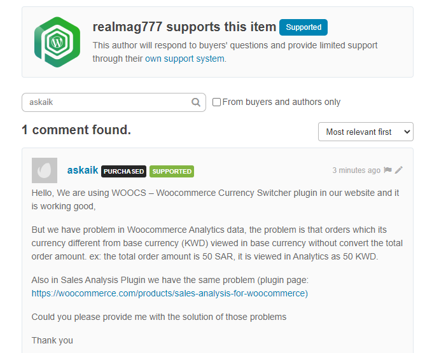Image resolution: width=425 pixels, height=353 pixels.
Task: Click the blue Supported badge
Action: tap(303, 27)
